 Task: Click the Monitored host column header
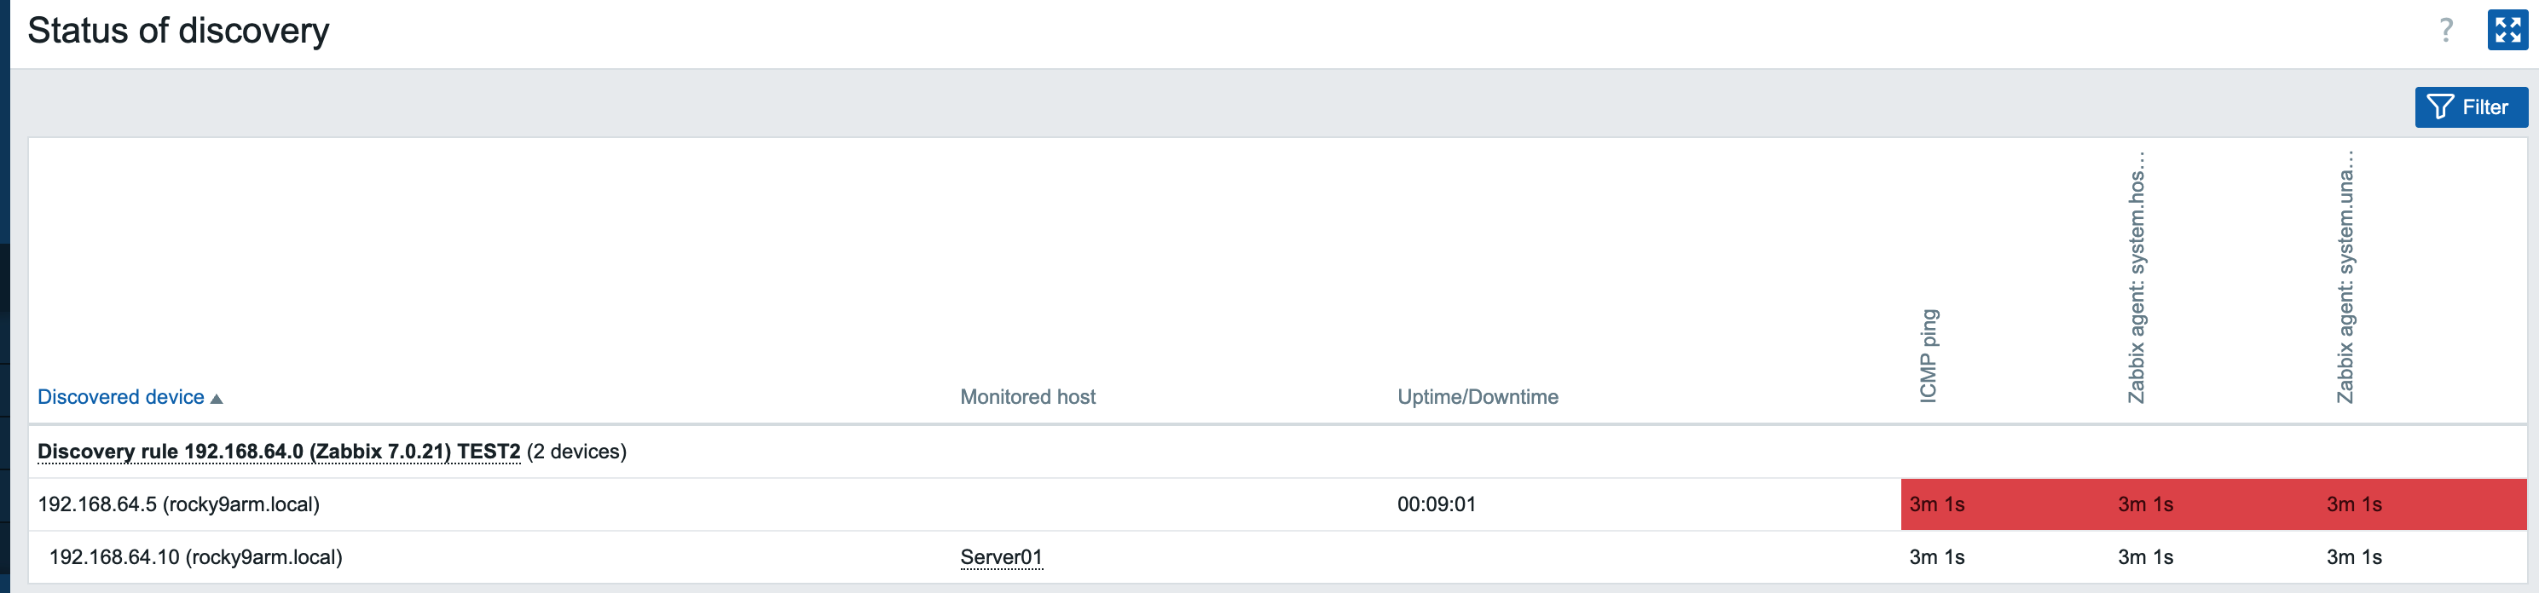pos(1027,397)
